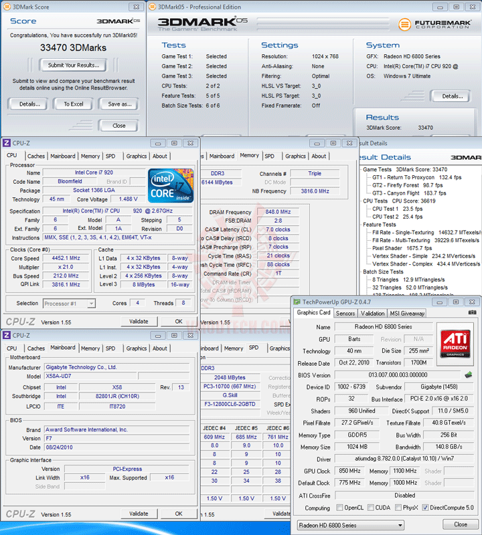Select the GT1 - Return To Proxycon result row

(x=417, y=177)
